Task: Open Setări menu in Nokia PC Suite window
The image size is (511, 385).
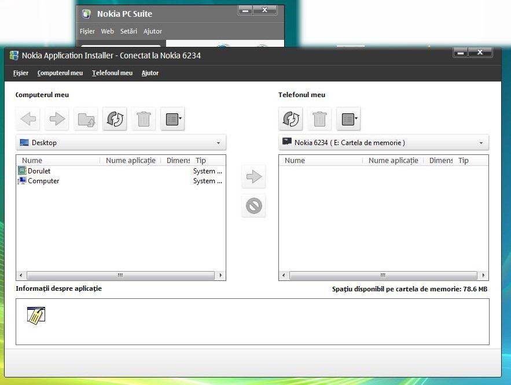Action: coord(128,31)
